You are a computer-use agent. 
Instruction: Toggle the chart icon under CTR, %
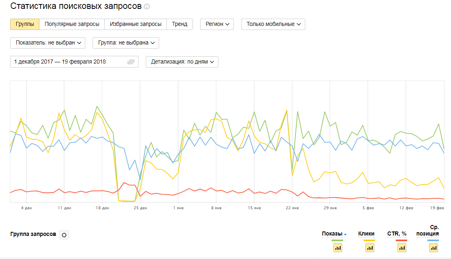401,248
